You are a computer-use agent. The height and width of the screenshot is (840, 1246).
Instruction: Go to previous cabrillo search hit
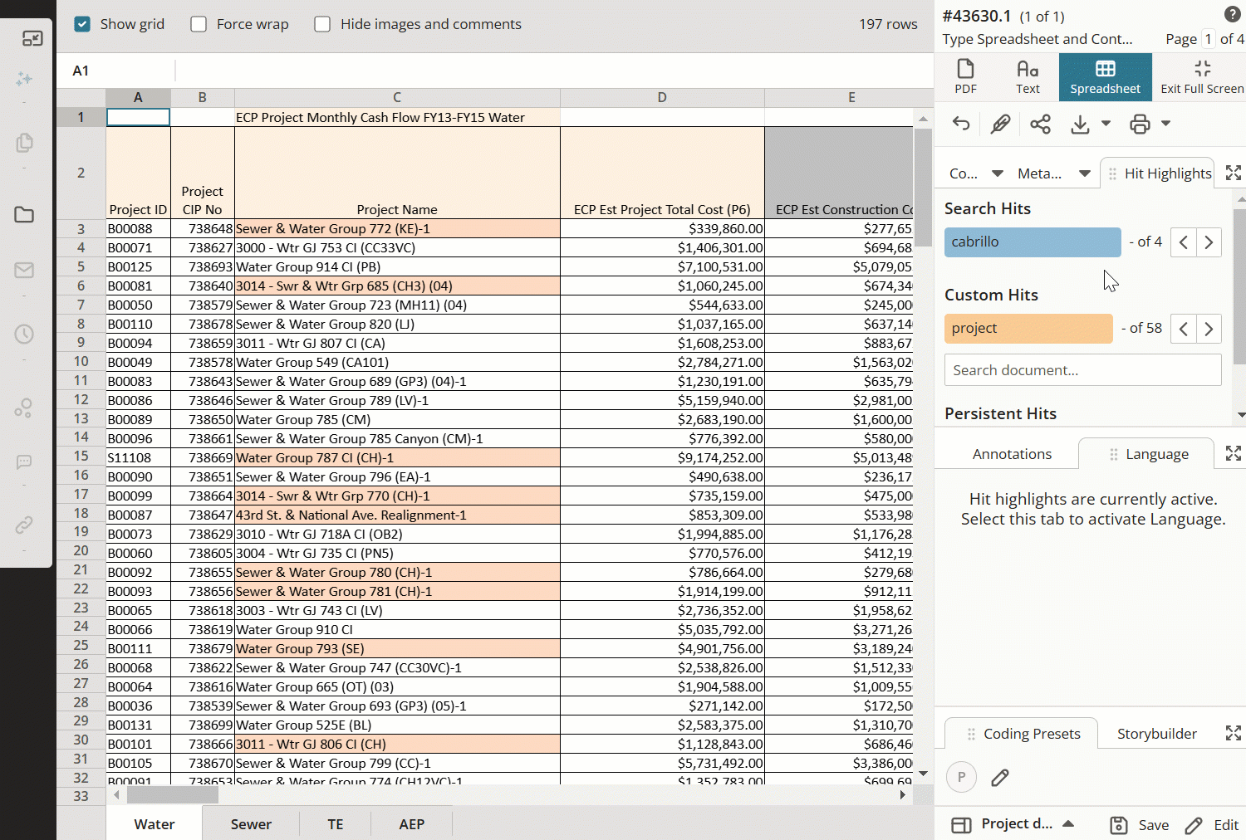click(1184, 242)
